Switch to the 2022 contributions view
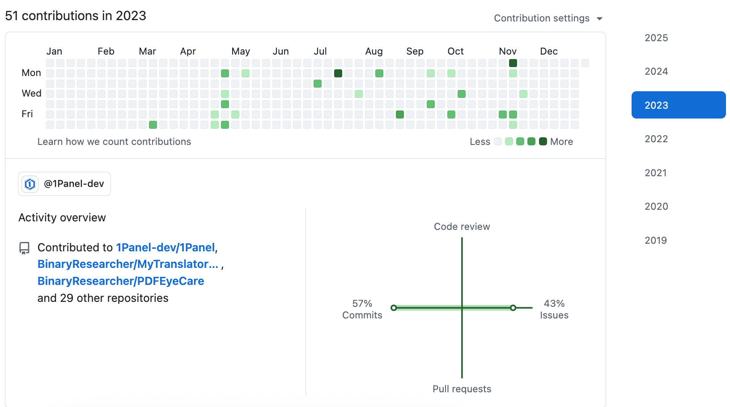Image resolution: width=730 pixels, height=407 pixels. (x=656, y=139)
